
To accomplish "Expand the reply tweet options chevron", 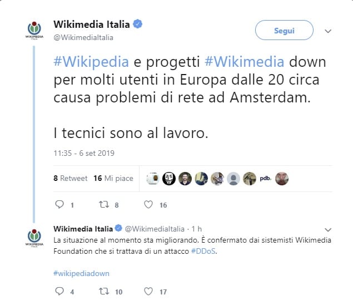I will (x=328, y=230).
